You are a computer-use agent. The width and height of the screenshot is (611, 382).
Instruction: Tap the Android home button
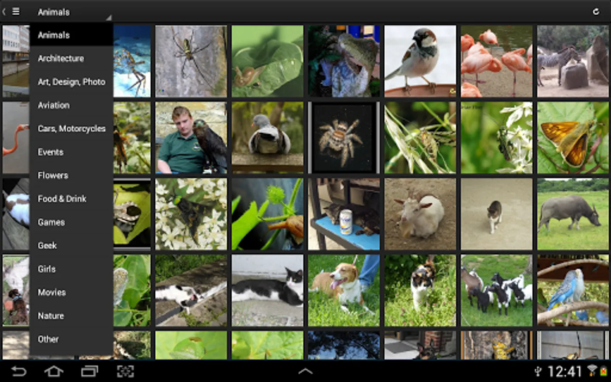click(x=54, y=371)
